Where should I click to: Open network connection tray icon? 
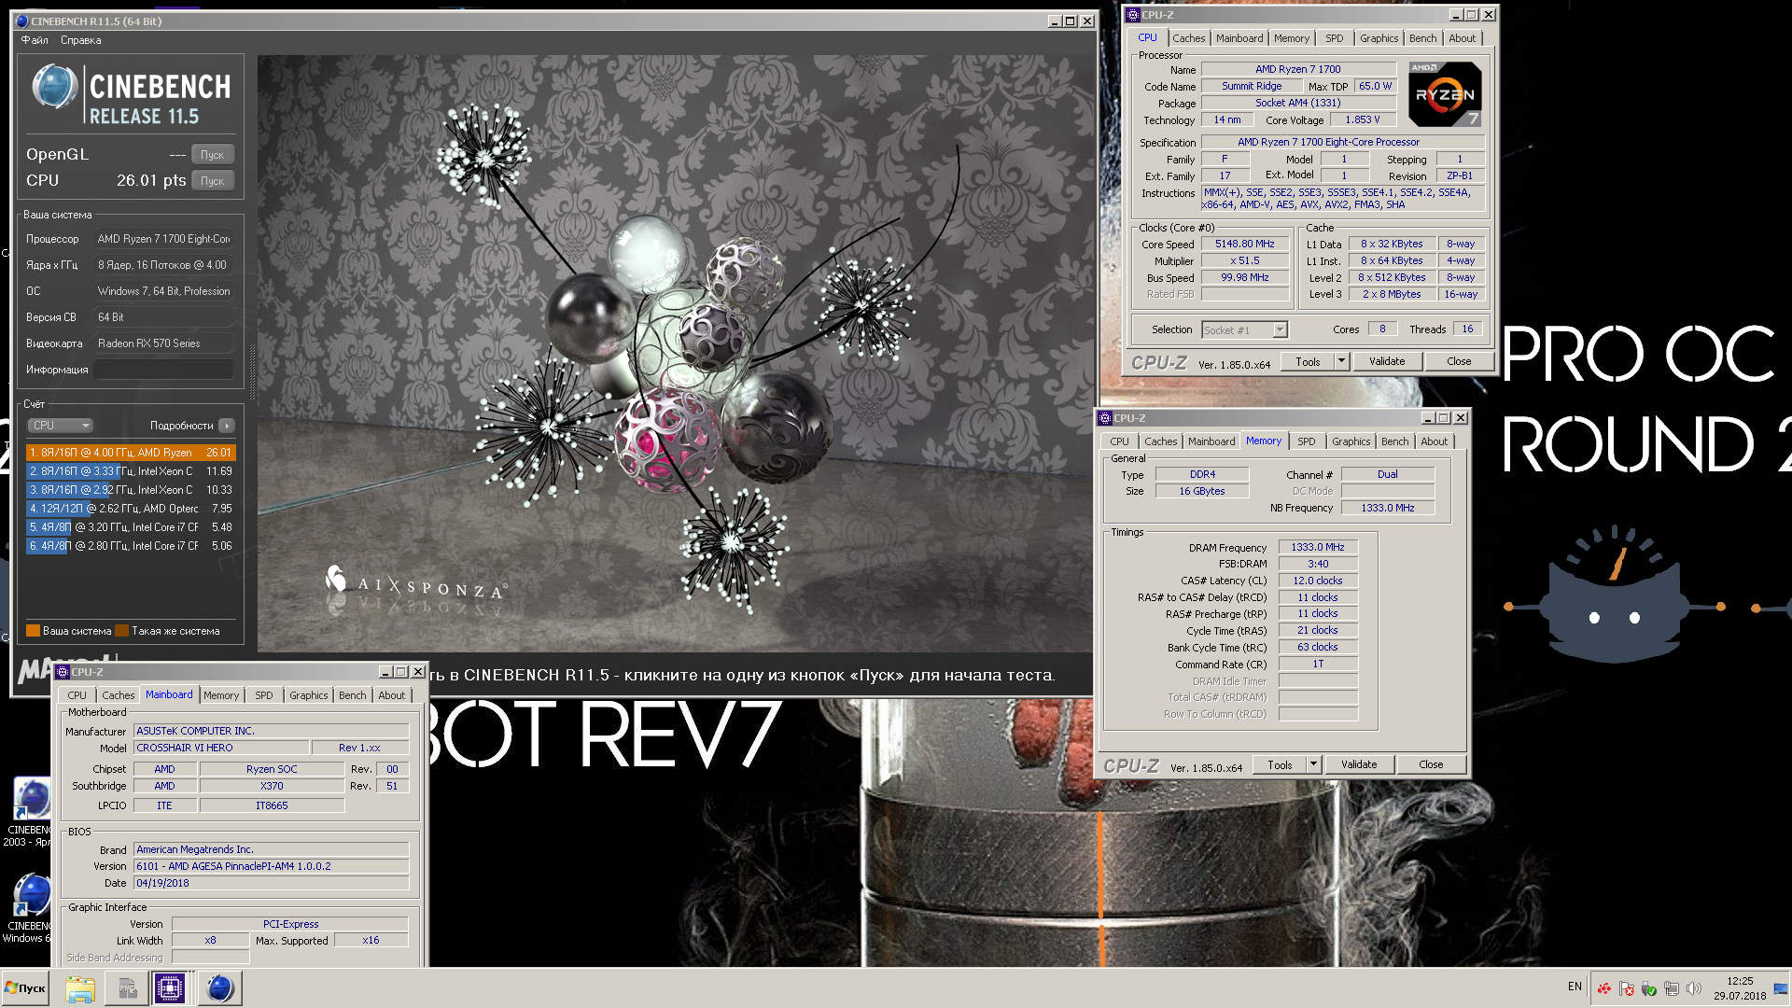(1671, 988)
